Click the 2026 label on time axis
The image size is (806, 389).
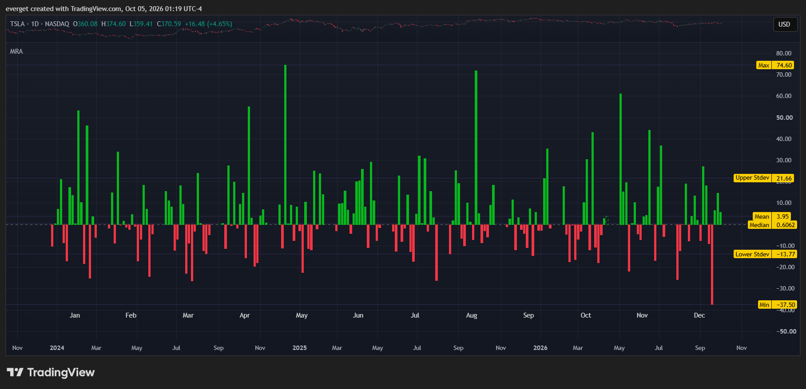click(540, 348)
